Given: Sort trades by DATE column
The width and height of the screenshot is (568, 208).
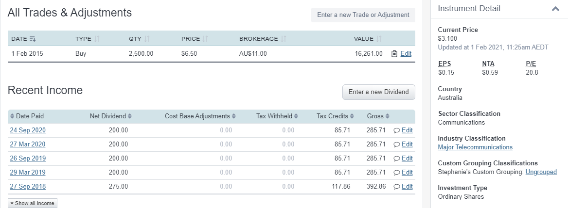Looking at the screenshot, I should 23,39.
